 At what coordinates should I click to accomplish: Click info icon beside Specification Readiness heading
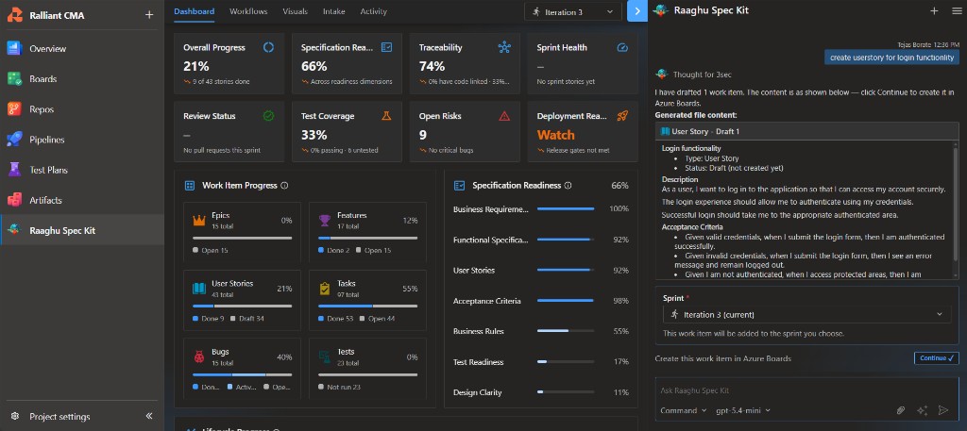point(568,186)
